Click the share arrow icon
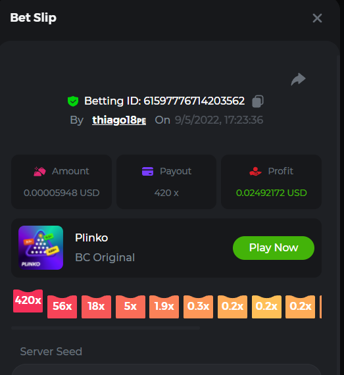 click(298, 79)
